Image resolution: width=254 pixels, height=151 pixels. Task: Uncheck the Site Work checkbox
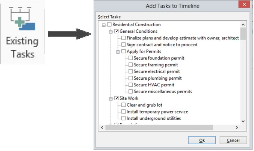coord(116,98)
